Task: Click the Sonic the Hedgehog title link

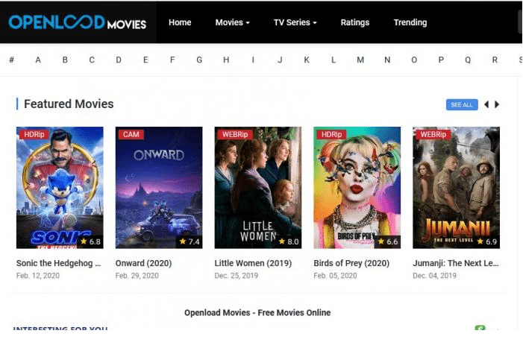Action: pos(58,263)
